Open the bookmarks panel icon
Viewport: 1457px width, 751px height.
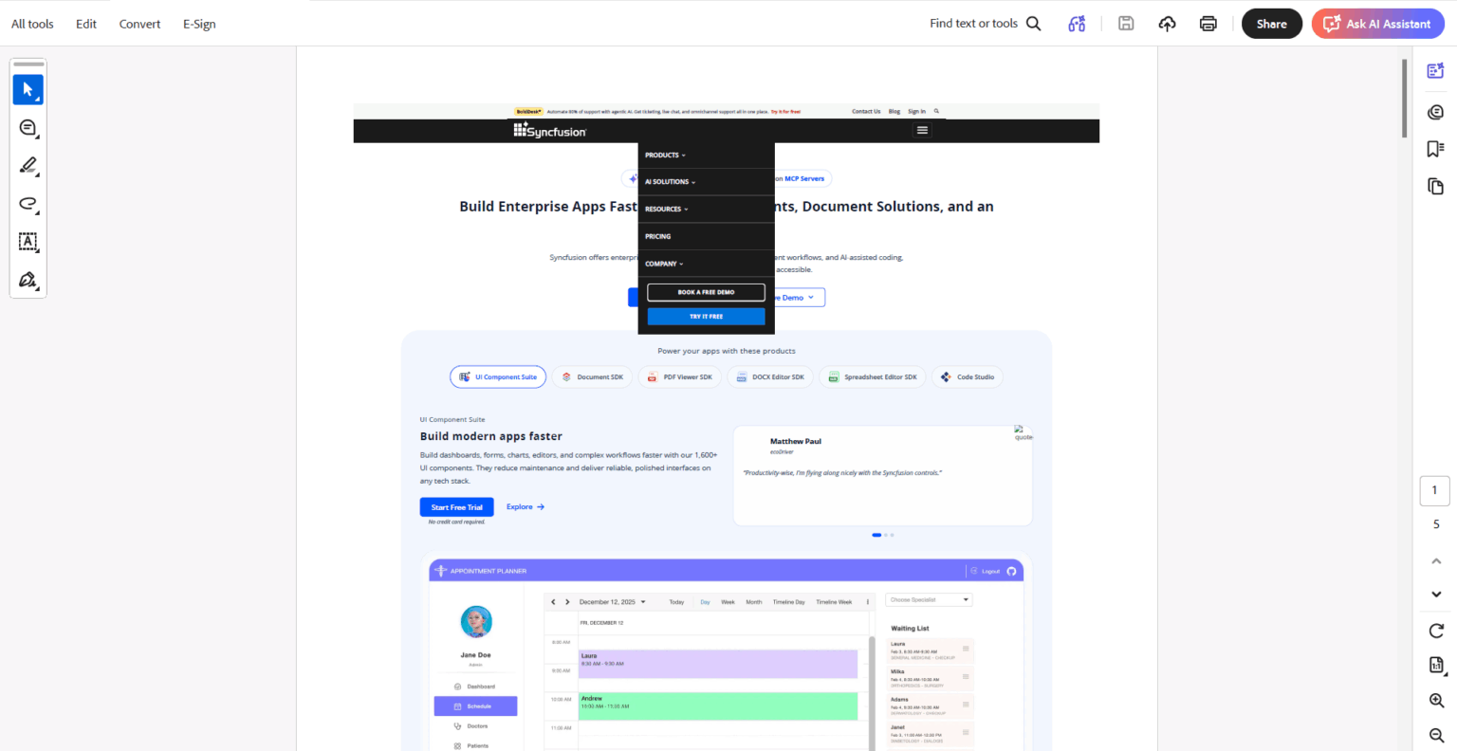pyautogui.click(x=1435, y=149)
